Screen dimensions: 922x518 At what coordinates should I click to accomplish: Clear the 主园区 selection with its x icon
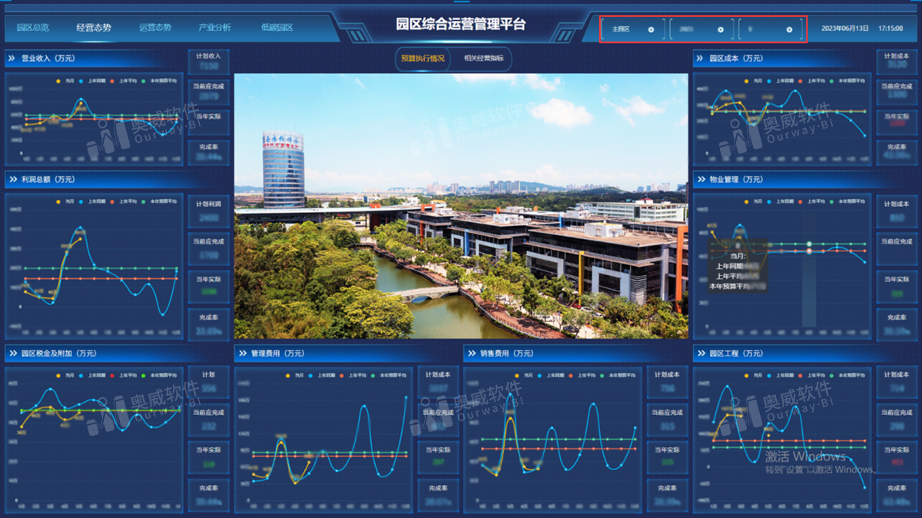[x=651, y=29]
